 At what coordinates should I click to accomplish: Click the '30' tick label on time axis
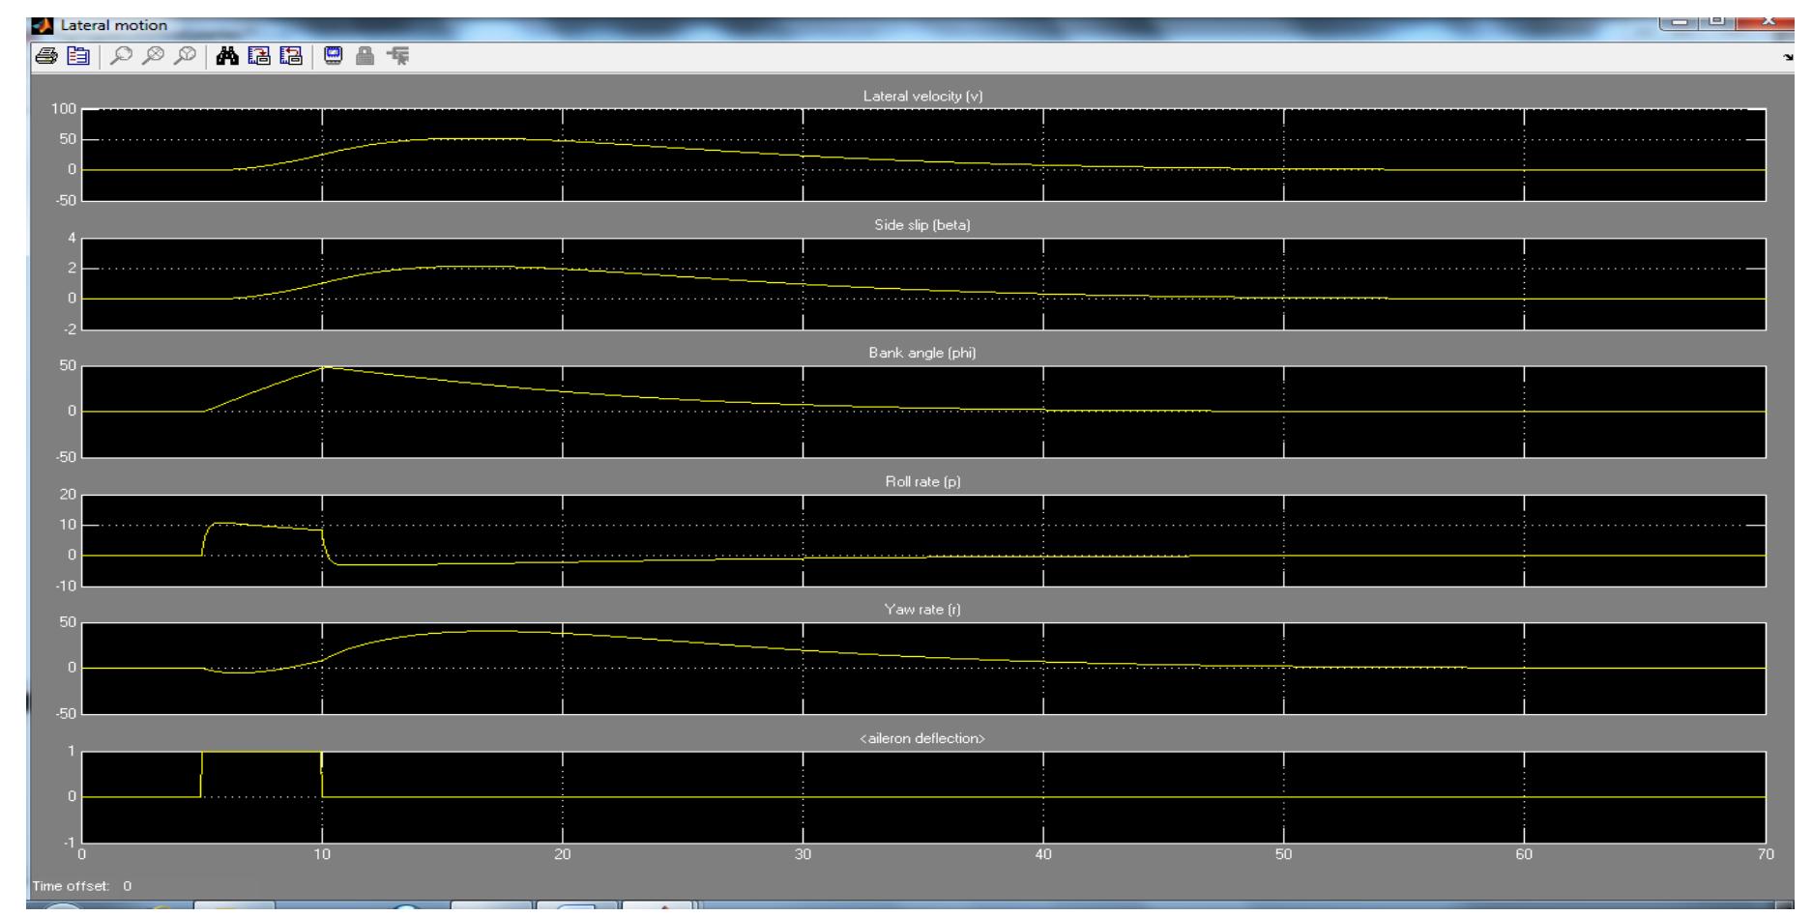(804, 855)
